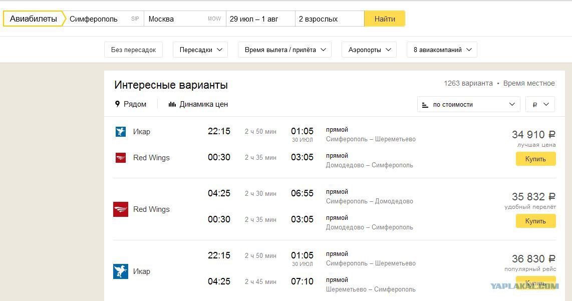This screenshot has width=572, height=301.
Task: Click the 06:55 arrival time
Action: pyautogui.click(x=302, y=193)
